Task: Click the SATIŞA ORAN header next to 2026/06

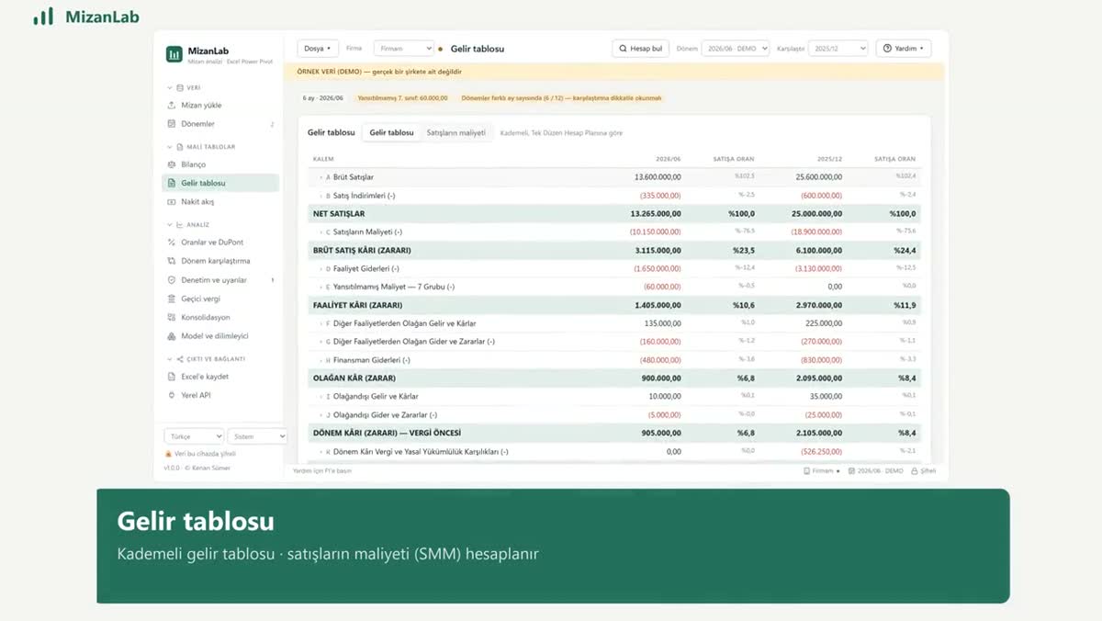Action: 734,159
